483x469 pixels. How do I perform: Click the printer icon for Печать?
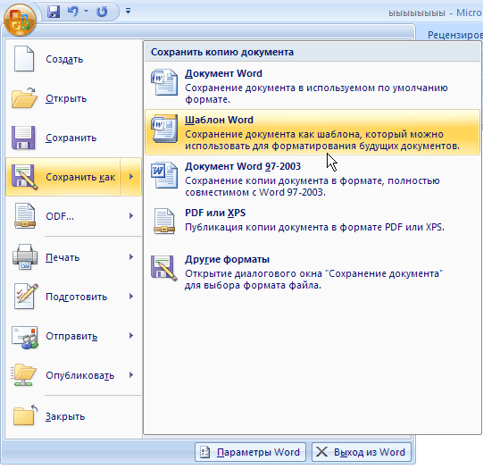point(25,256)
